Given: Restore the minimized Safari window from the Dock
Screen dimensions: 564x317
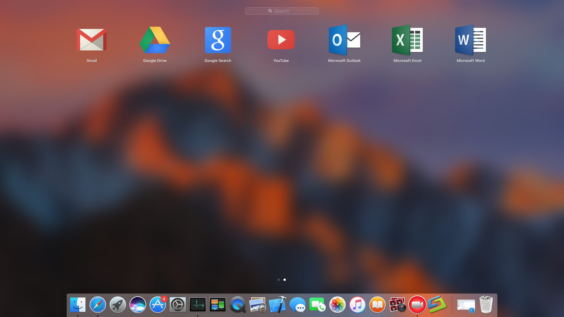Looking at the screenshot, I should [x=466, y=305].
